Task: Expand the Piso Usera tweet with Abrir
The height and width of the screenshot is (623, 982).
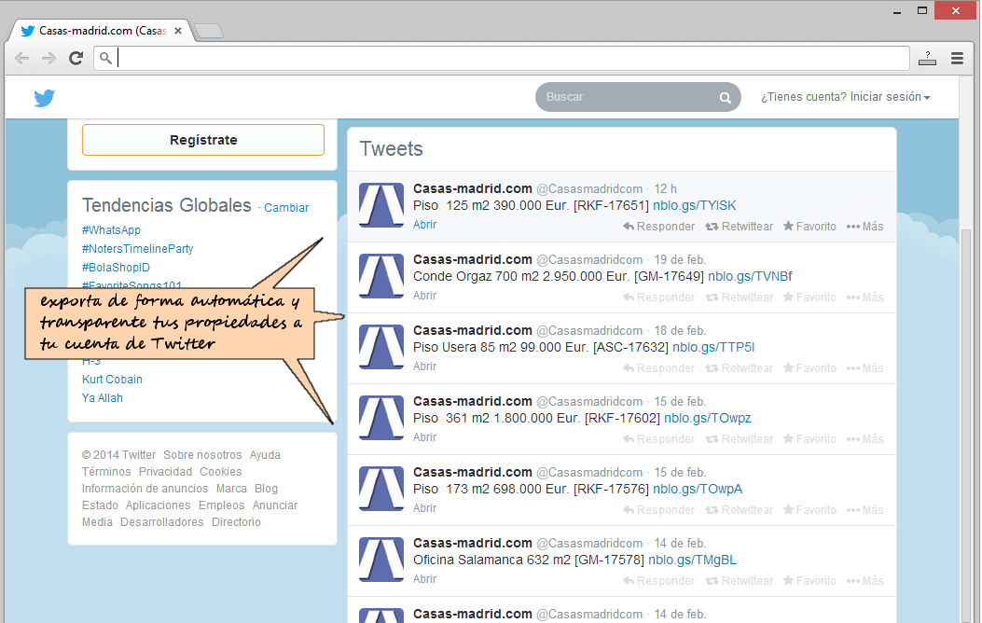Action: coord(424,367)
